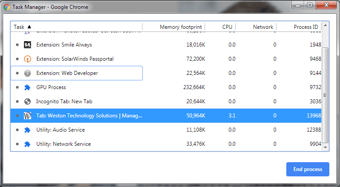Screen dimensions: 340x187
Task: Select Tab: Weston Technology Solutions row
Action: (x=166, y=116)
